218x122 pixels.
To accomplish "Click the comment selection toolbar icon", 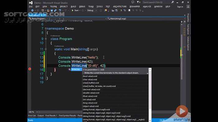I will (121, 10).
